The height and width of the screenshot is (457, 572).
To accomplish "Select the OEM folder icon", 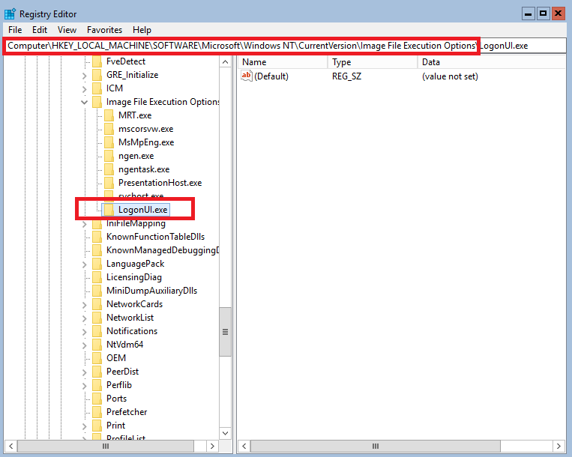I will pos(97,358).
